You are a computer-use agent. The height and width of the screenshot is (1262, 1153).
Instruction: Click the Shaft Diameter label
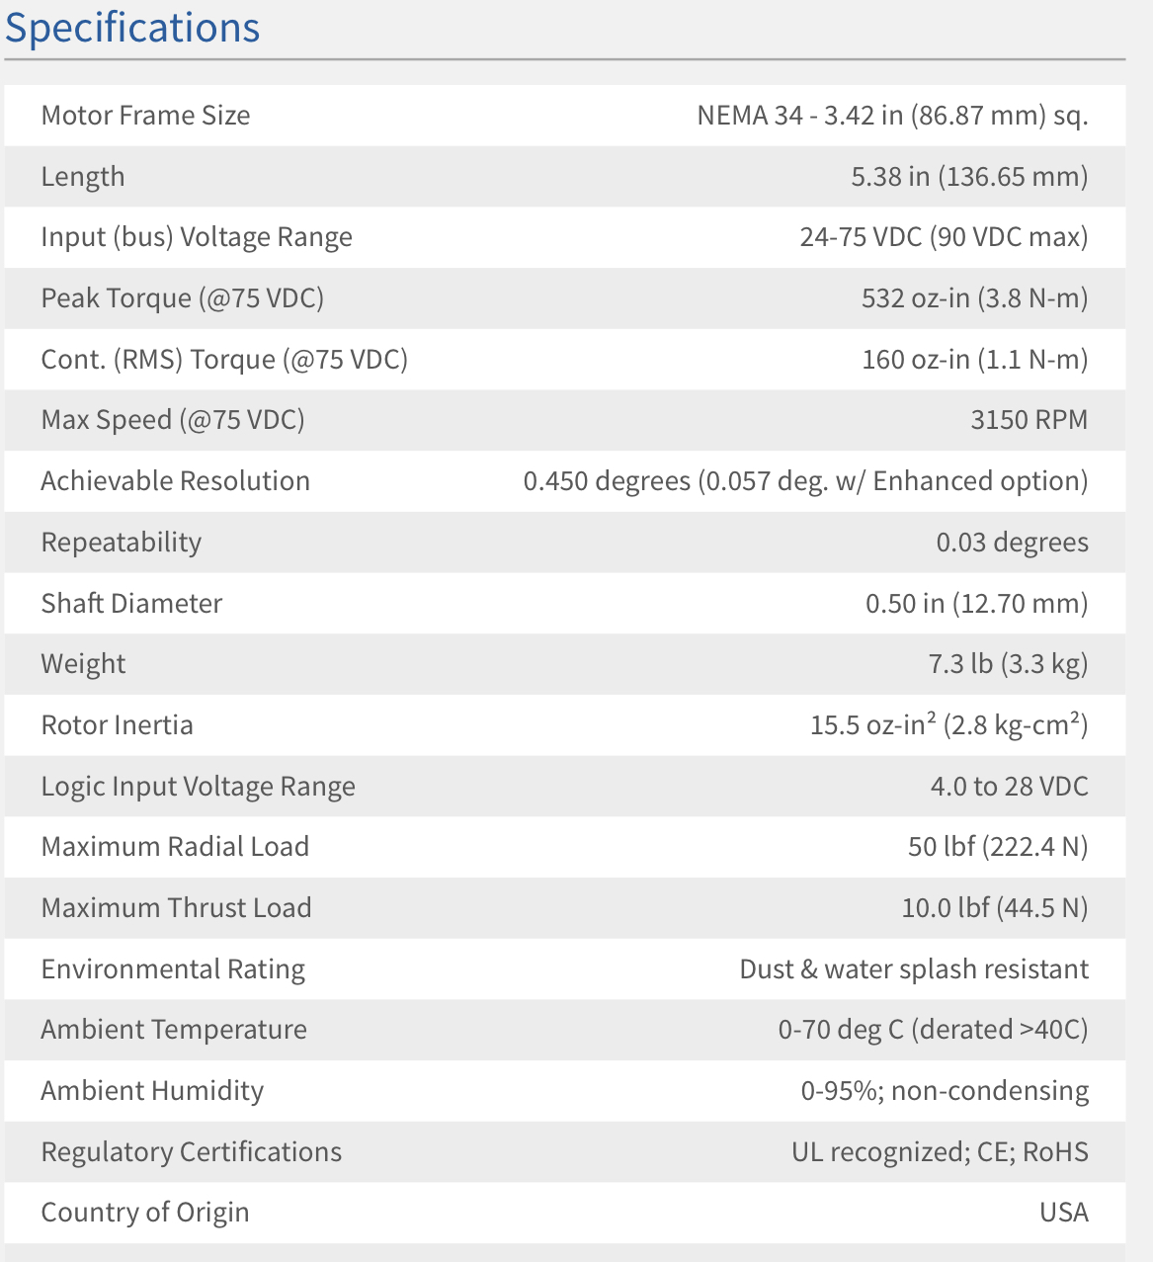coord(131,604)
